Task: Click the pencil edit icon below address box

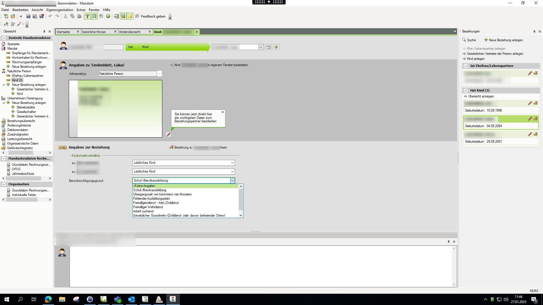Action: pos(169,134)
